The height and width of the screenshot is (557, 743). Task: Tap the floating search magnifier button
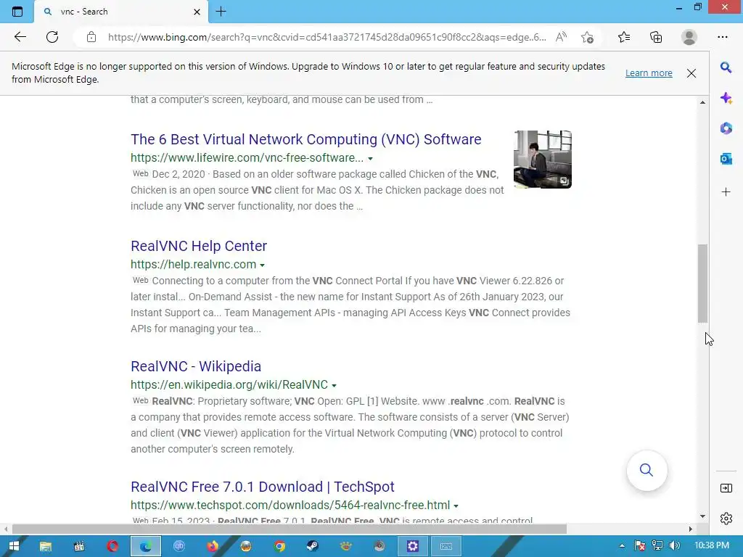[646, 470]
